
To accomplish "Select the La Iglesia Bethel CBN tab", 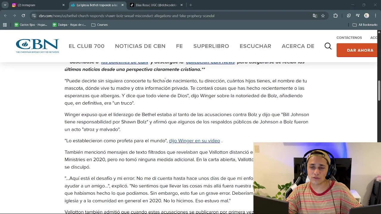I will (x=97, y=5).
